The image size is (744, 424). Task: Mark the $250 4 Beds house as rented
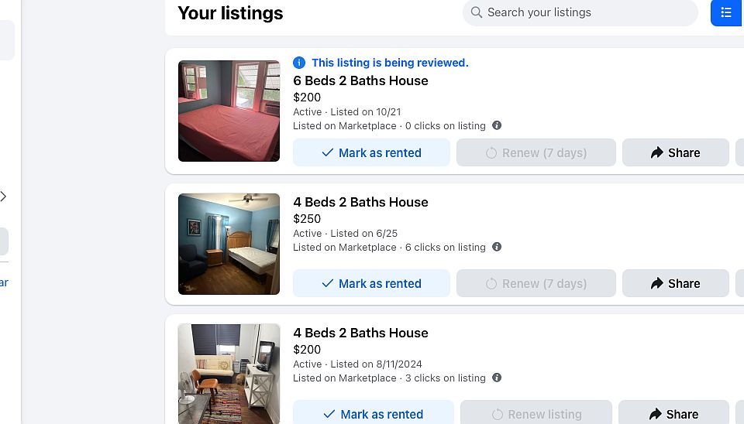point(371,284)
